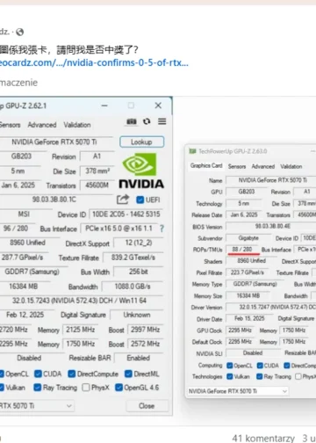The image size is (316, 443).
Task: Click the Close button in GPU-Z
Action: pos(147,406)
